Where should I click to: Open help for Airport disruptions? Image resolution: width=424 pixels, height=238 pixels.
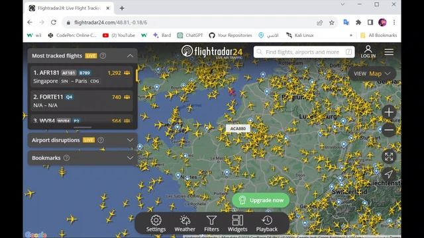tap(101, 140)
